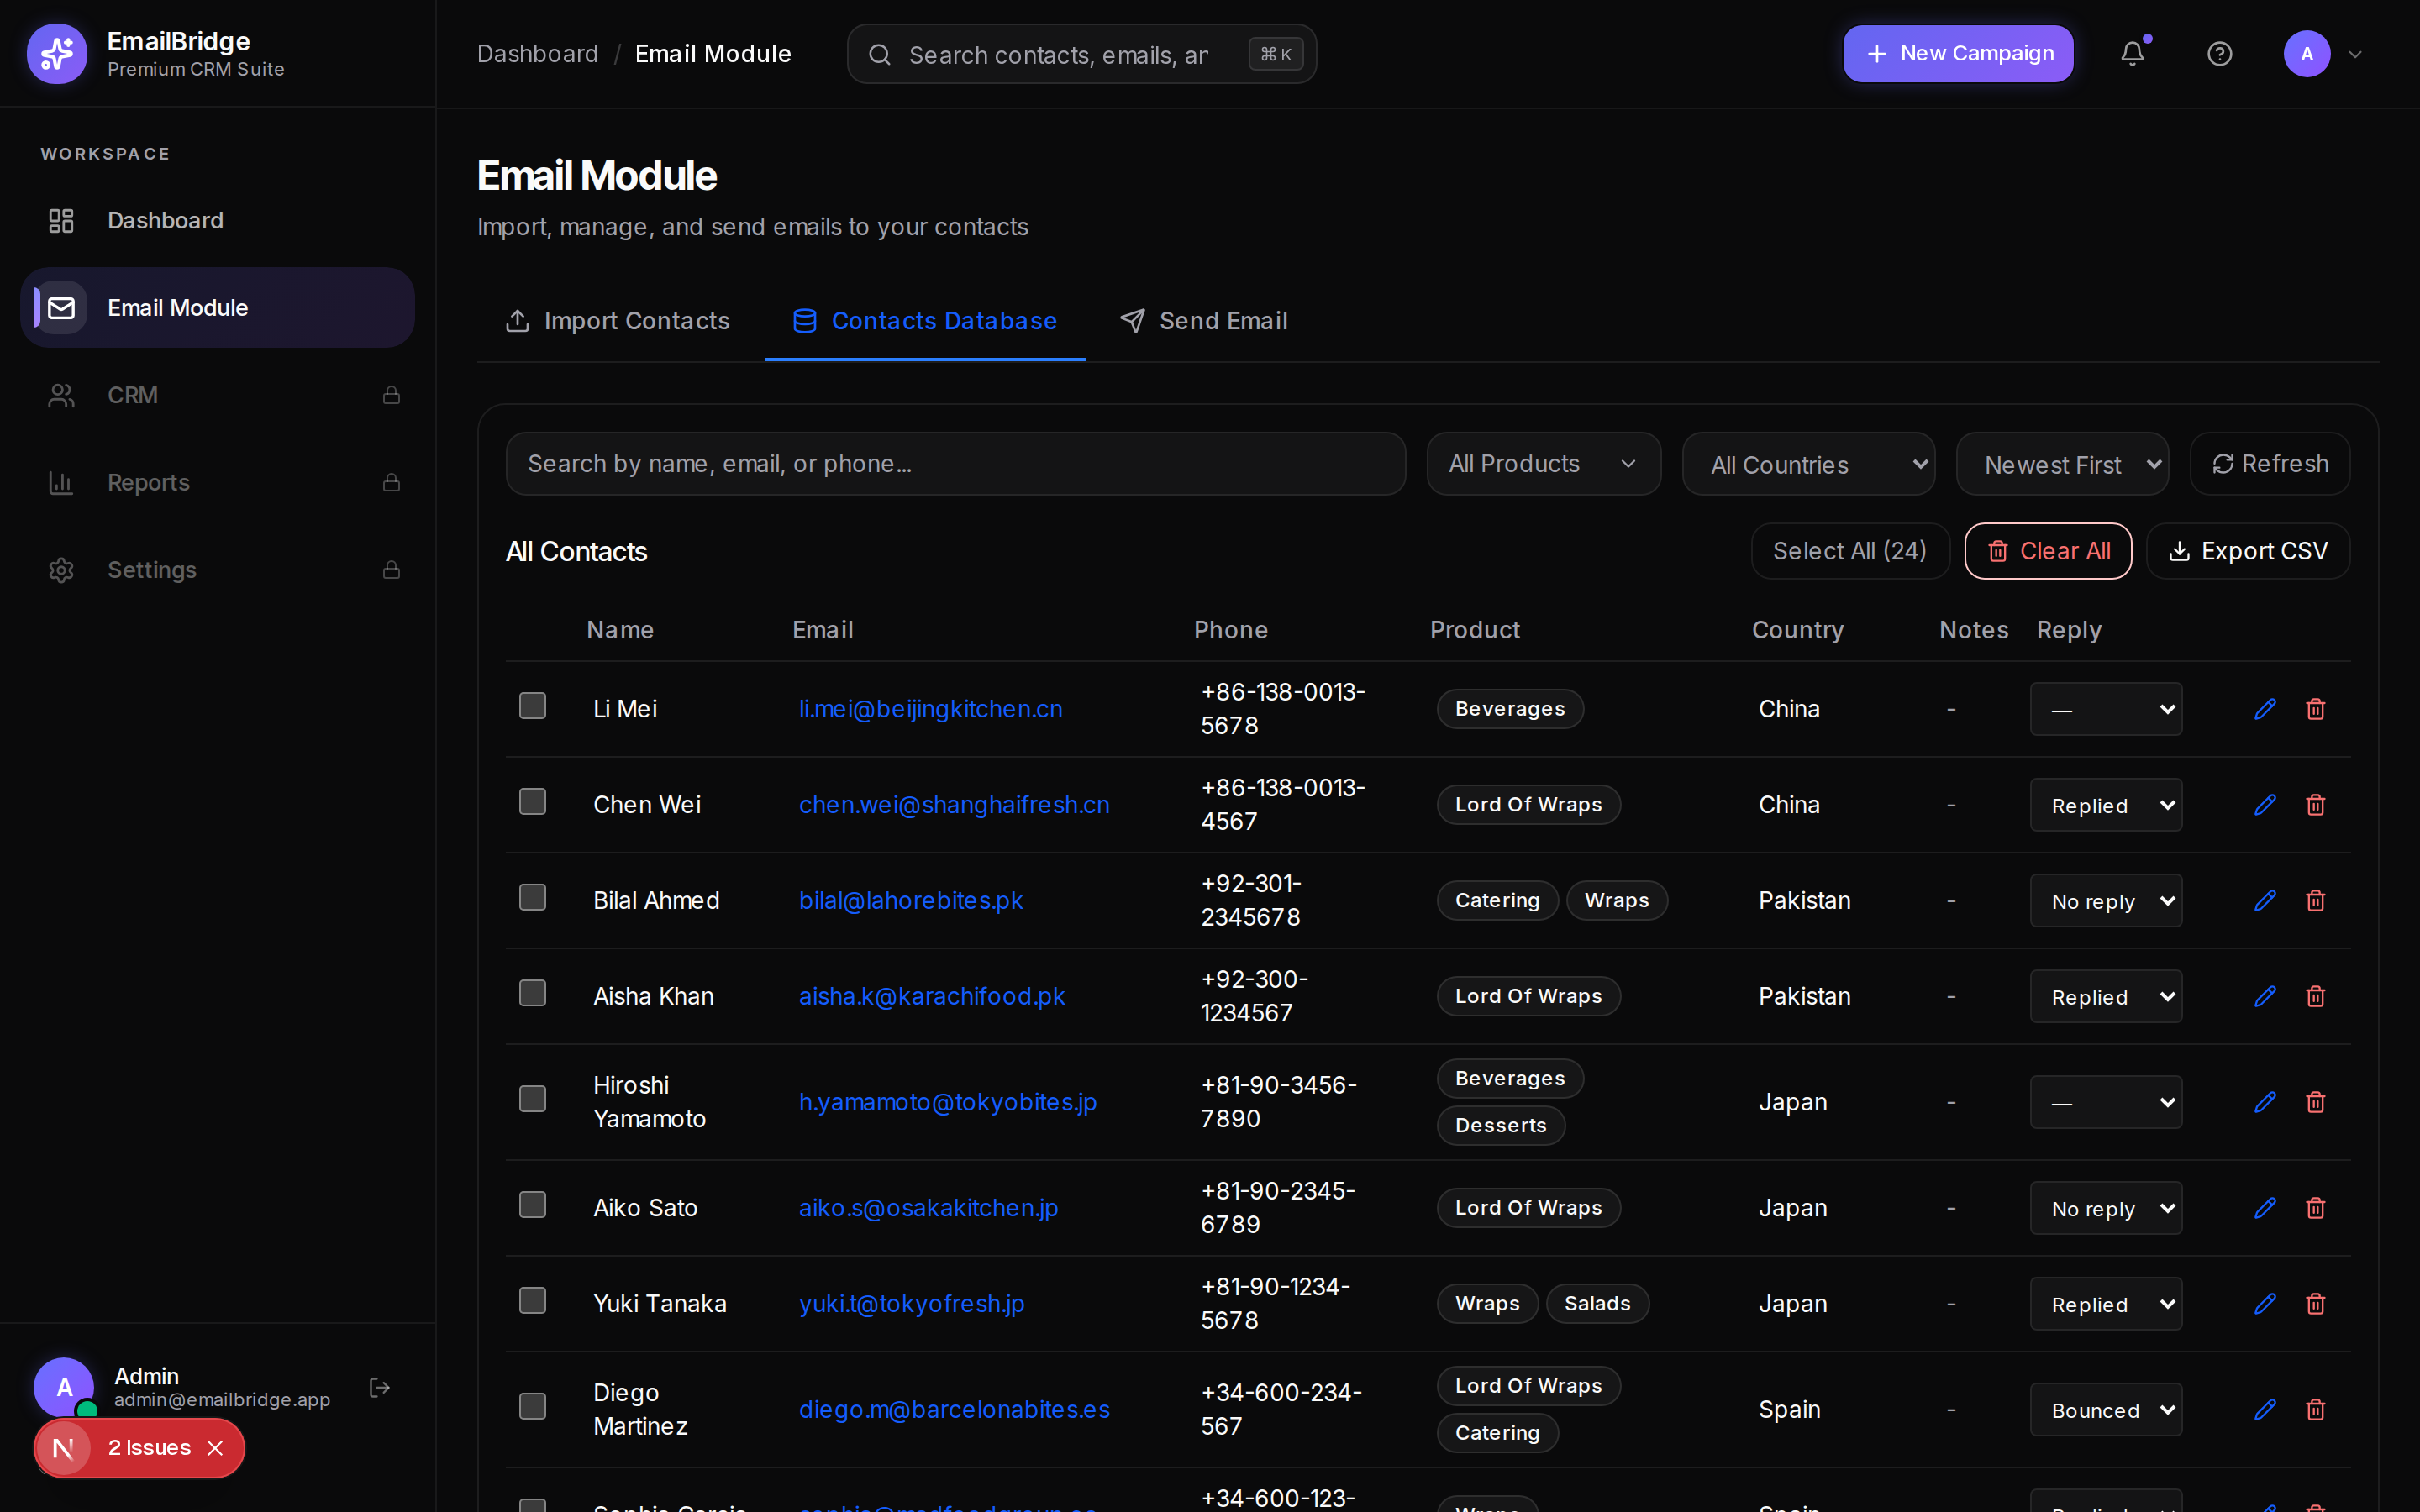The width and height of the screenshot is (2420, 1512).
Task: Edit the Bilal Ahmed contact
Action: point(2265,901)
